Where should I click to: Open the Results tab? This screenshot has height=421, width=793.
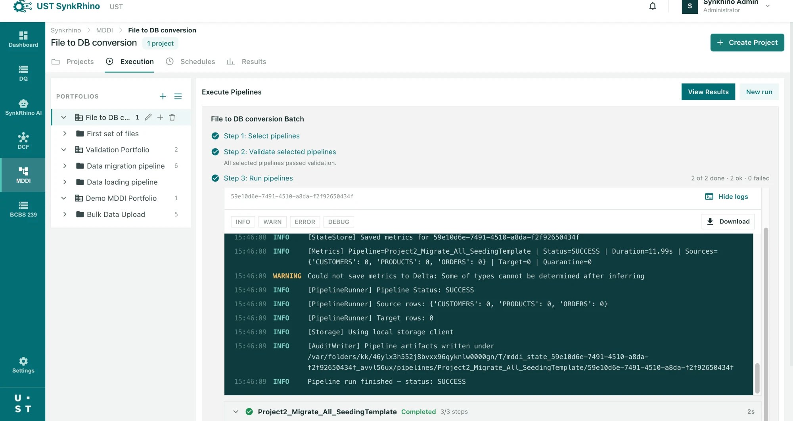[246, 62]
